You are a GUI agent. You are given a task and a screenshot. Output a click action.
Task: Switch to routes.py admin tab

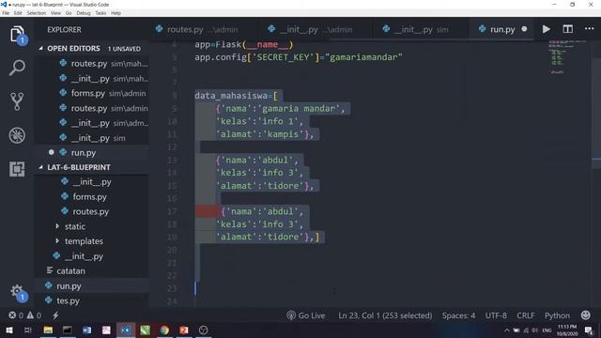[x=203, y=29]
